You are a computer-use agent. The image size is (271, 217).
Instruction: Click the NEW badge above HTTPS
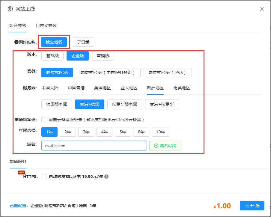point(21,172)
